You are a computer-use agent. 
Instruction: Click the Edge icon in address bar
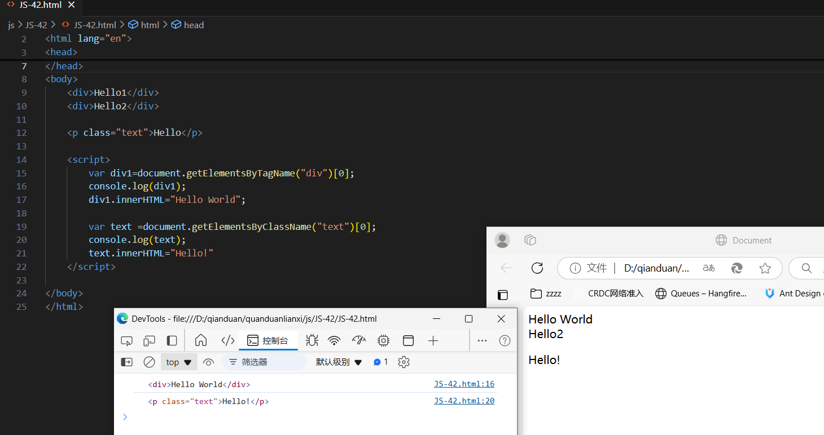click(737, 268)
